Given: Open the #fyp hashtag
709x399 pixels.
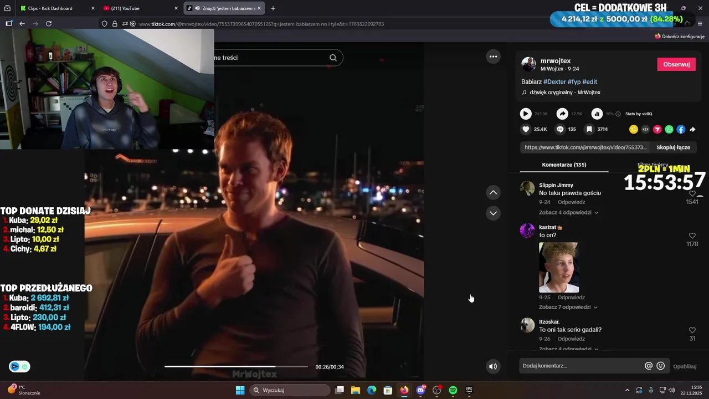Looking at the screenshot, I should coord(574,81).
